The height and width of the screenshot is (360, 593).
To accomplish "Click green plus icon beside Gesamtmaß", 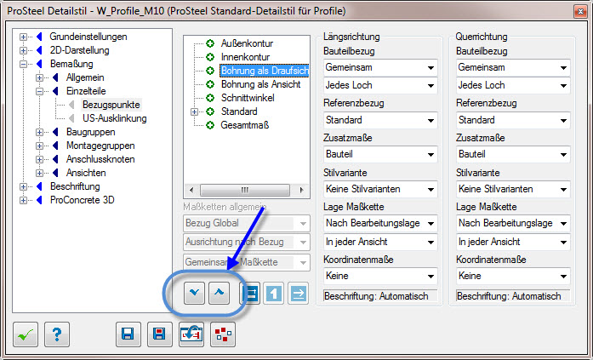I will click(x=210, y=125).
